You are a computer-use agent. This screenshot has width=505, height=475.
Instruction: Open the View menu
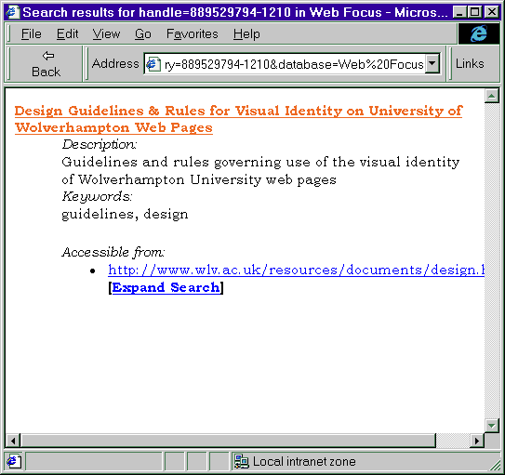point(106,33)
